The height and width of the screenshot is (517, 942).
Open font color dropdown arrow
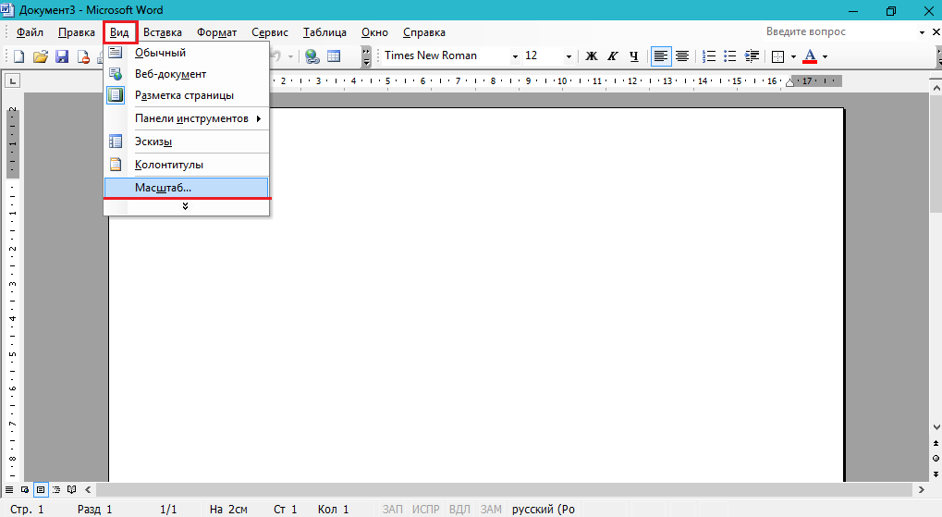tap(825, 56)
